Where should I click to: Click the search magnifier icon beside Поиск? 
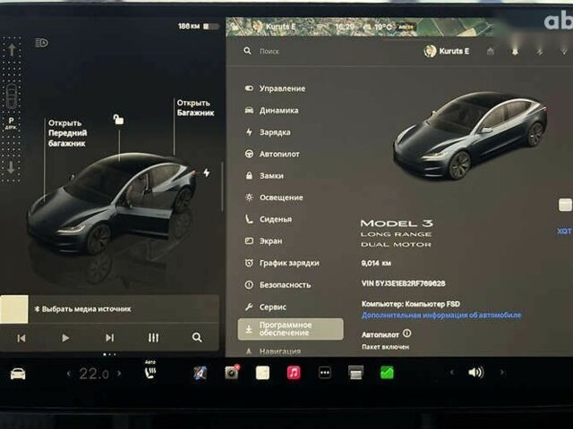pos(247,51)
